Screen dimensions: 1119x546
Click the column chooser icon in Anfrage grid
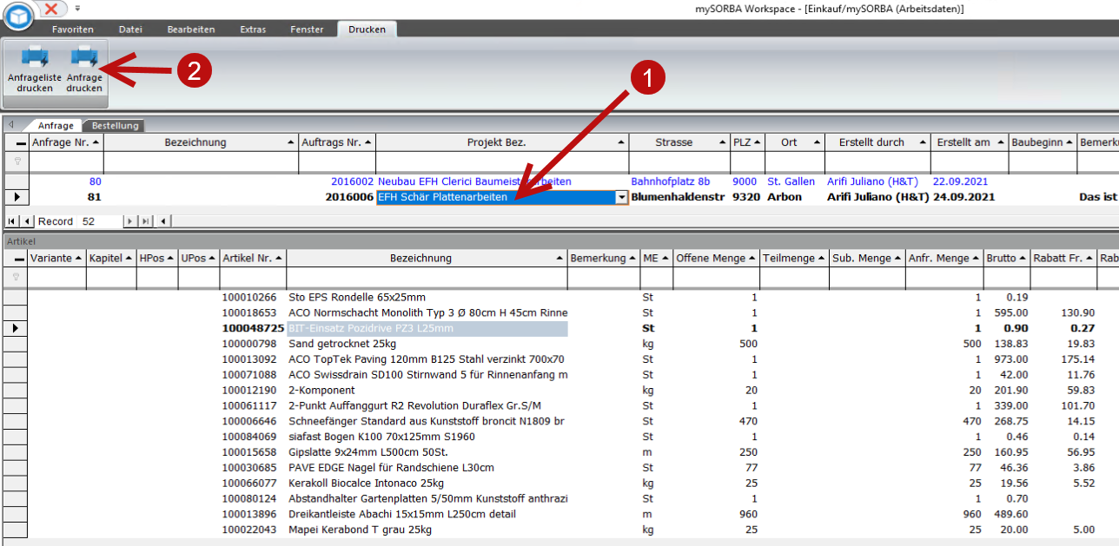[21, 143]
